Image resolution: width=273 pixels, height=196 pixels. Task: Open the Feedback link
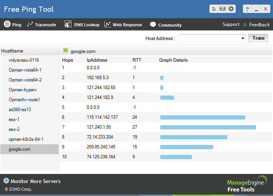259,24
